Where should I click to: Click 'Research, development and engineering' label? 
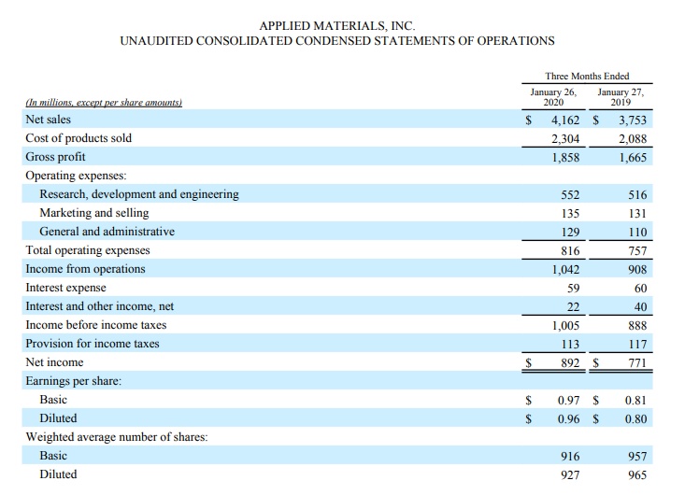[x=139, y=194]
